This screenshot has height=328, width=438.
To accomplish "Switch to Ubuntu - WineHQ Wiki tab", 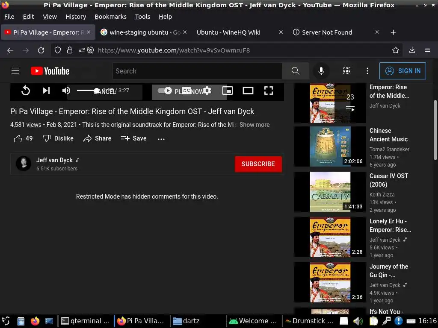I will 228,32.
